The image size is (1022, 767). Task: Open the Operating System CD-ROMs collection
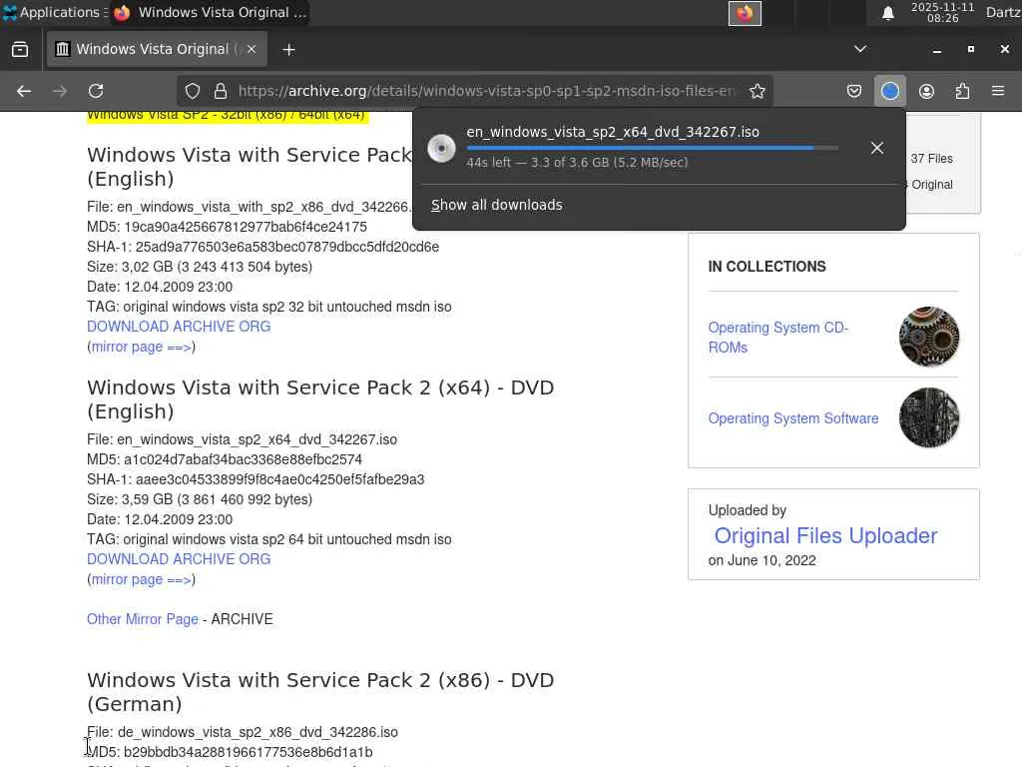[777, 338]
